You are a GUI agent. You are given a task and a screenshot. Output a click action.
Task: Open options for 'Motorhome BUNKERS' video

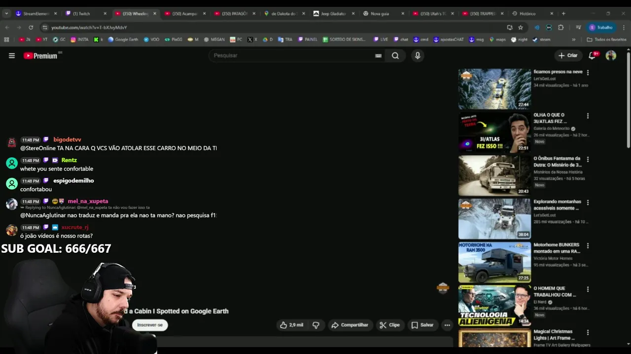pos(588,246)
